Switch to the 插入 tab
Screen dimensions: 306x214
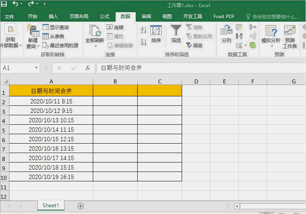[53, 17]
